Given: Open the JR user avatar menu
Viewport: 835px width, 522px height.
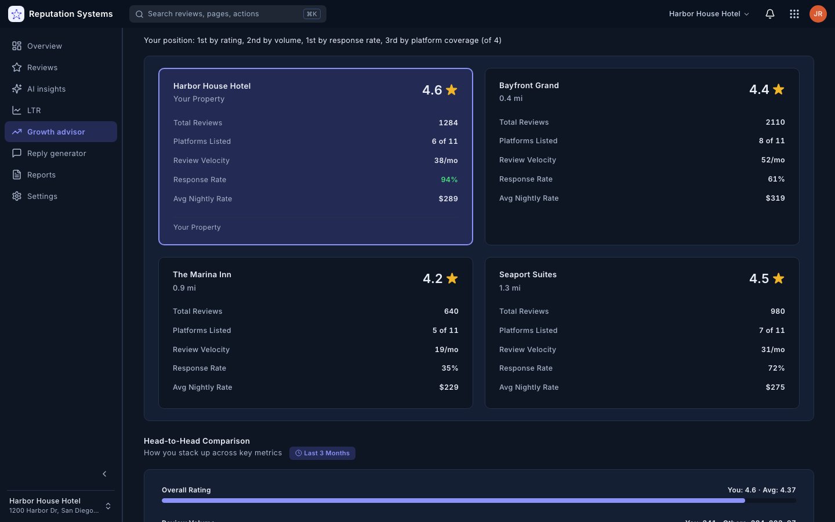Looking at the screenshot, I should click(818, 14).
